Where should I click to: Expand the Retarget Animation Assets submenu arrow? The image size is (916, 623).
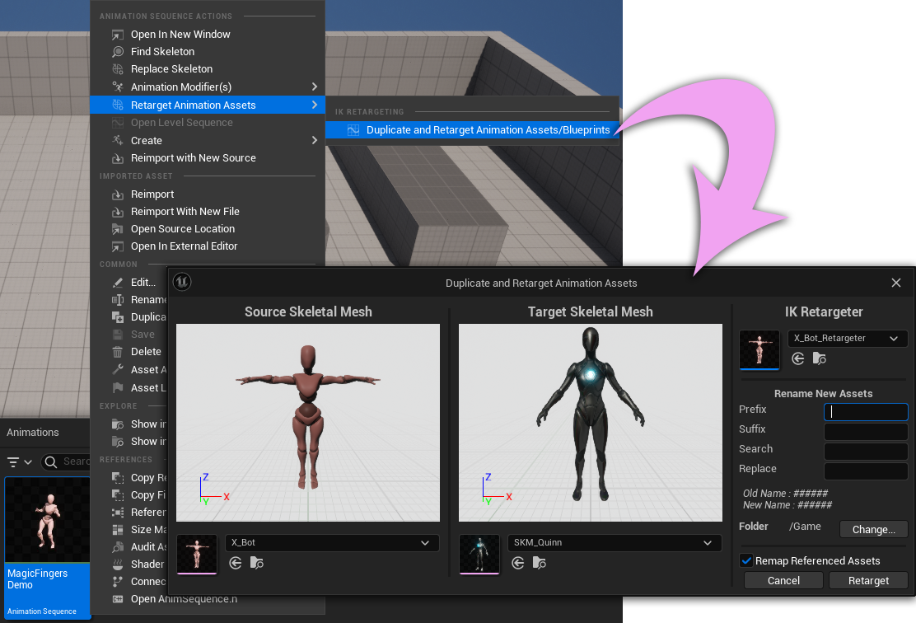(x=315, y=105)
